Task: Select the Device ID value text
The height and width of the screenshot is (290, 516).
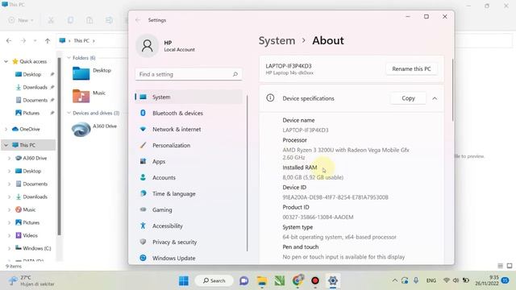Action: click(x=335, y=197)
